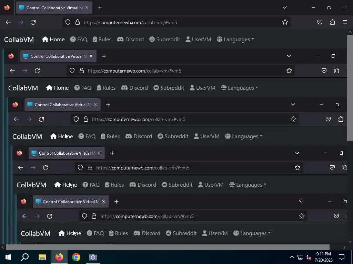The image size is (353, 264).
Task: Click the page's horizontal scrollbar thumb
Action: (168, 247)
